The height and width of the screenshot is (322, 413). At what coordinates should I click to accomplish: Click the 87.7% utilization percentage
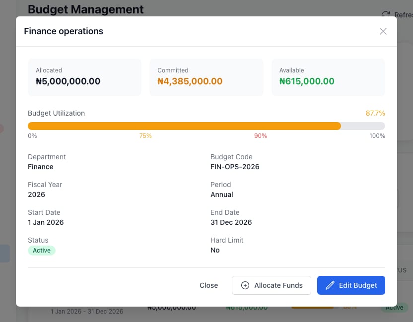pyautogui.click(x=375, y=113)
